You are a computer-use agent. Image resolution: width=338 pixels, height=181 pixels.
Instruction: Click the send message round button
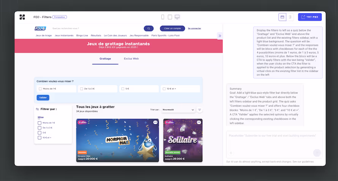tap(317, 153)
